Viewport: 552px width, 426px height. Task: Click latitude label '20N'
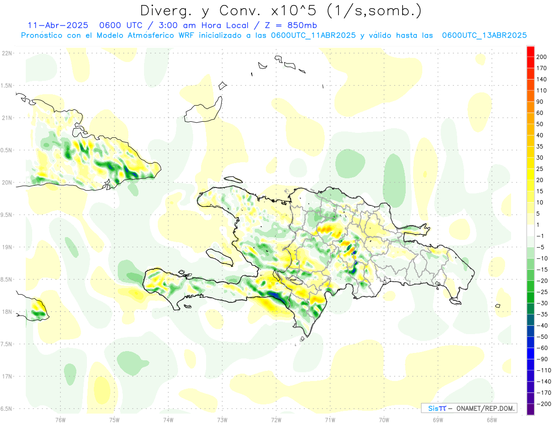click(x=7, y=182)
